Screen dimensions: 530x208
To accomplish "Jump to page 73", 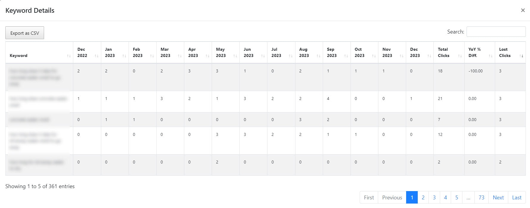I will [481, 198].
